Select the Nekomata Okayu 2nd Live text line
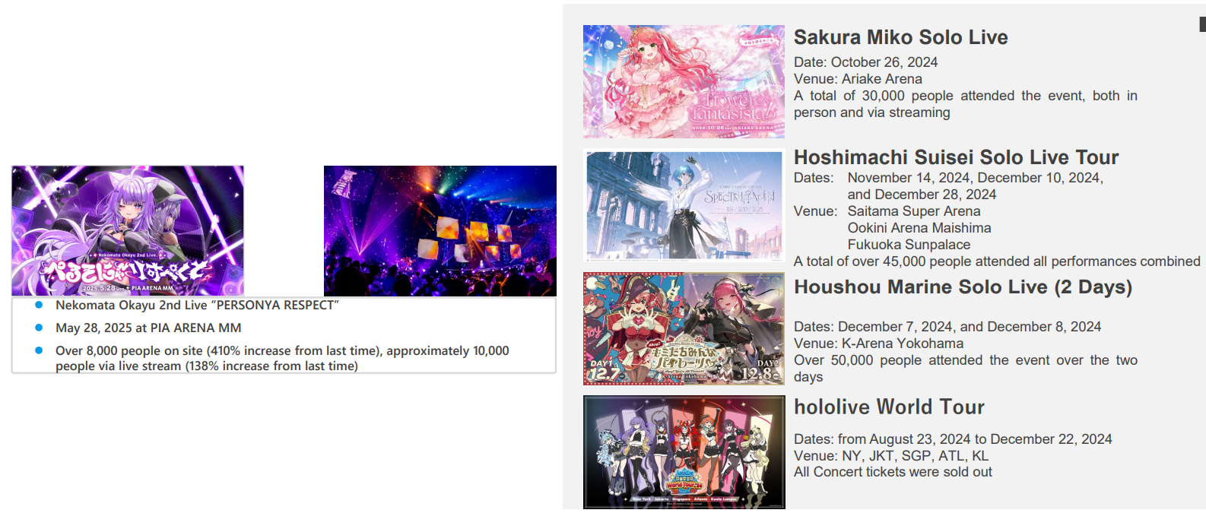 tap(197, 305)
